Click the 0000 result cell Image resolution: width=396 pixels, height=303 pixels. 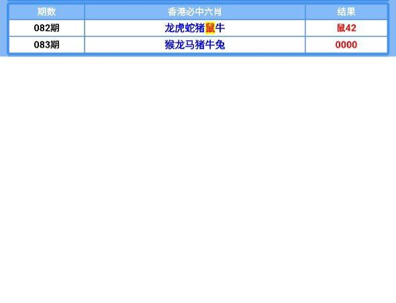coord(346,45)
